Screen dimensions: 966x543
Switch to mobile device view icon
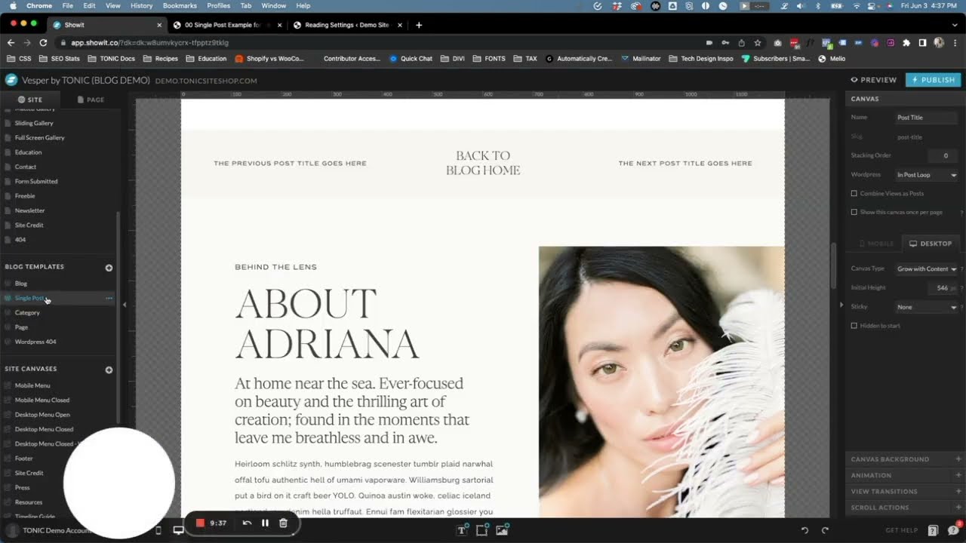158,530
